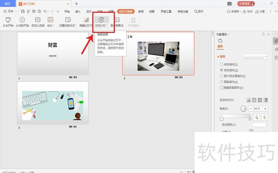Click the lock icon in 对象属性 panel
This screenshot has height=173, width=278.
coord(263,35)
